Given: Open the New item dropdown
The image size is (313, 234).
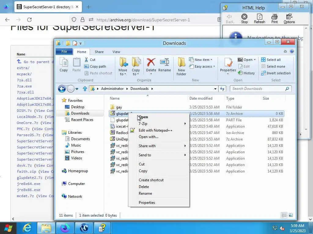Looking at the screenshot, I should [x=201, y=60].
